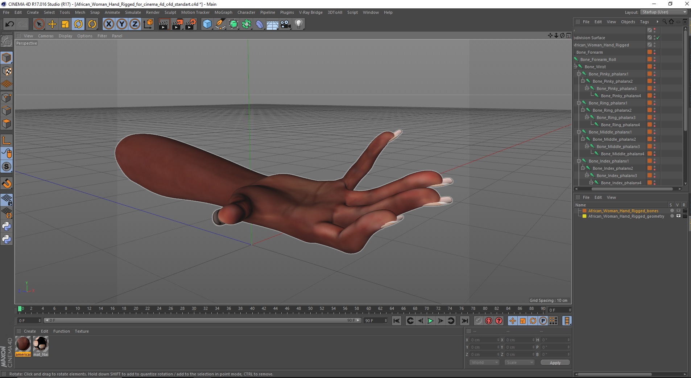Add a Cube primitive object
This screenshot has width=691, height=378.
point(207,24)
